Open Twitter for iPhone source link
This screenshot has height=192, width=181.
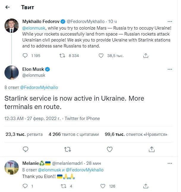click(x=82, y=119)
